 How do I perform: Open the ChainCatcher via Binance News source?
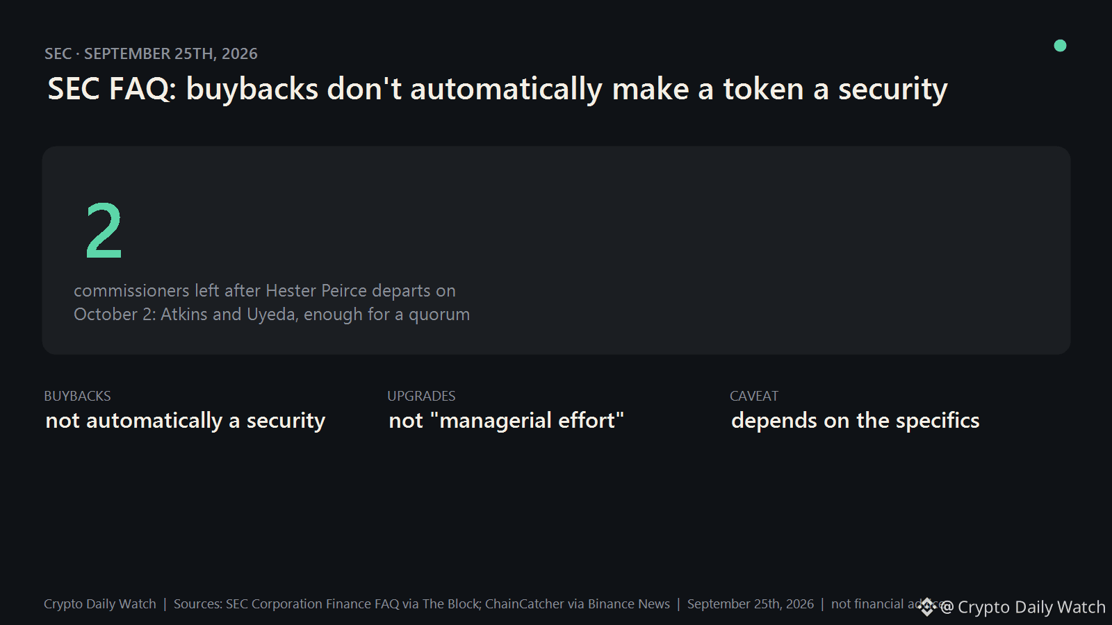click(x=578, y=604)
